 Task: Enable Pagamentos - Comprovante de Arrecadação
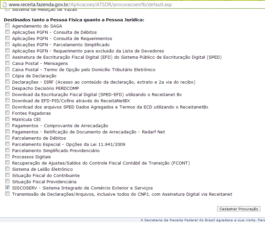[x=7, y=125]
